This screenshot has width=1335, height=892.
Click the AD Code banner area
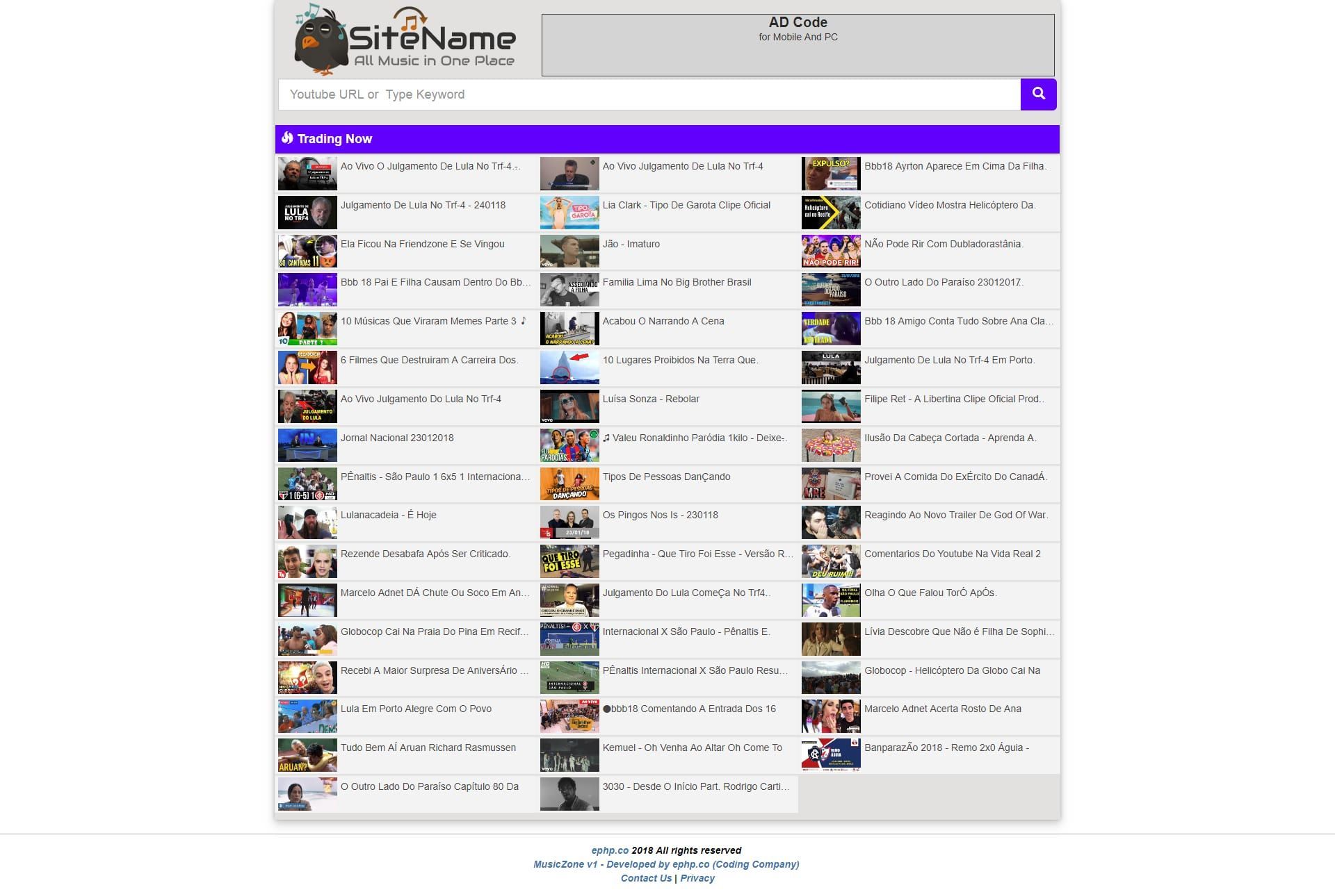(798, 45)
